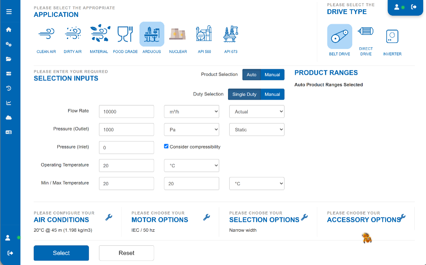426x265 pixels.
Task: Click the Select button
Action: 61,253
